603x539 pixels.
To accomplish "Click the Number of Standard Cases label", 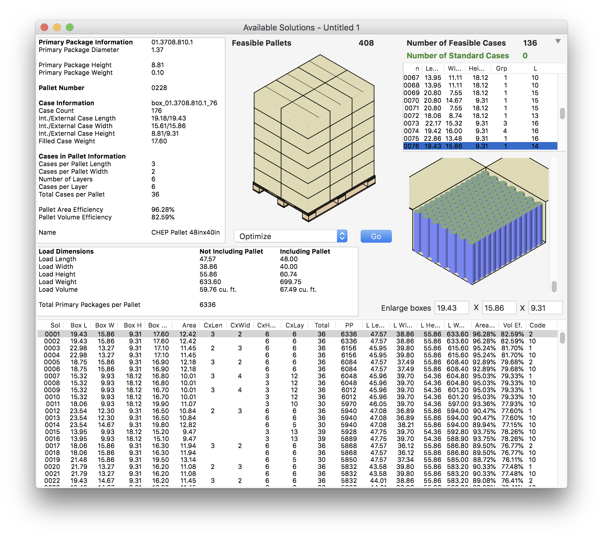I will tap(458, 56).
